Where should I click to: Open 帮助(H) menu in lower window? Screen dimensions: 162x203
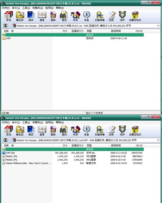pyautogui.click(x=60, y=122)
